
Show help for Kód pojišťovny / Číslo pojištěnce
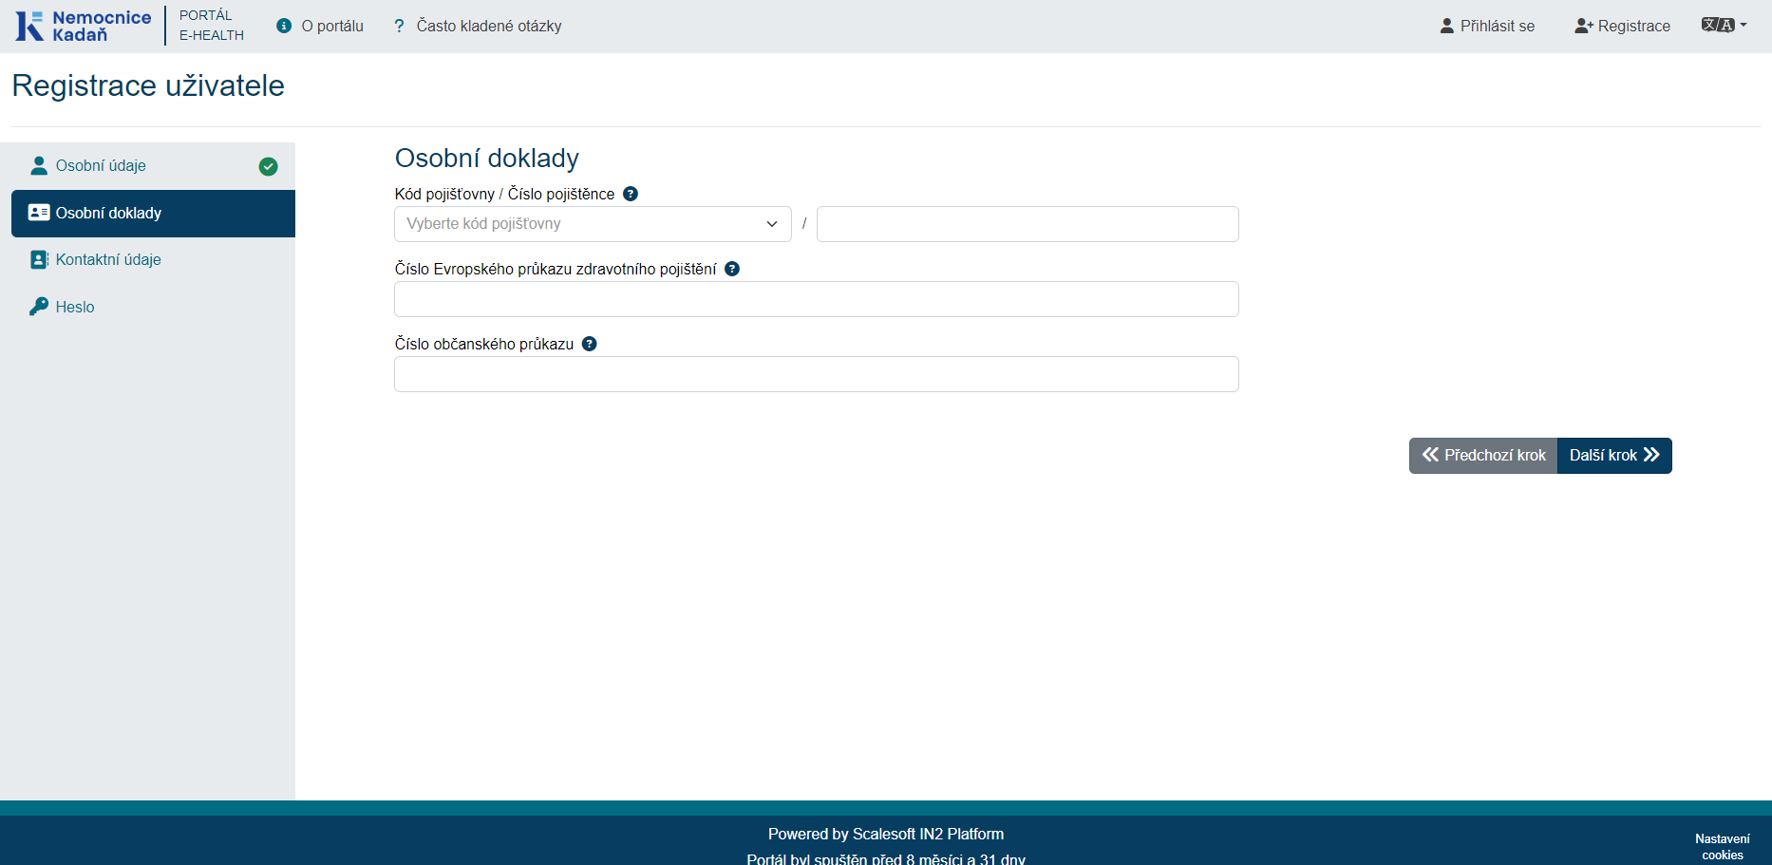[x=631, y=194]
